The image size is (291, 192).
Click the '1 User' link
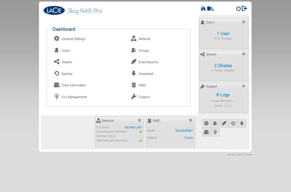(x=223, y=33)
